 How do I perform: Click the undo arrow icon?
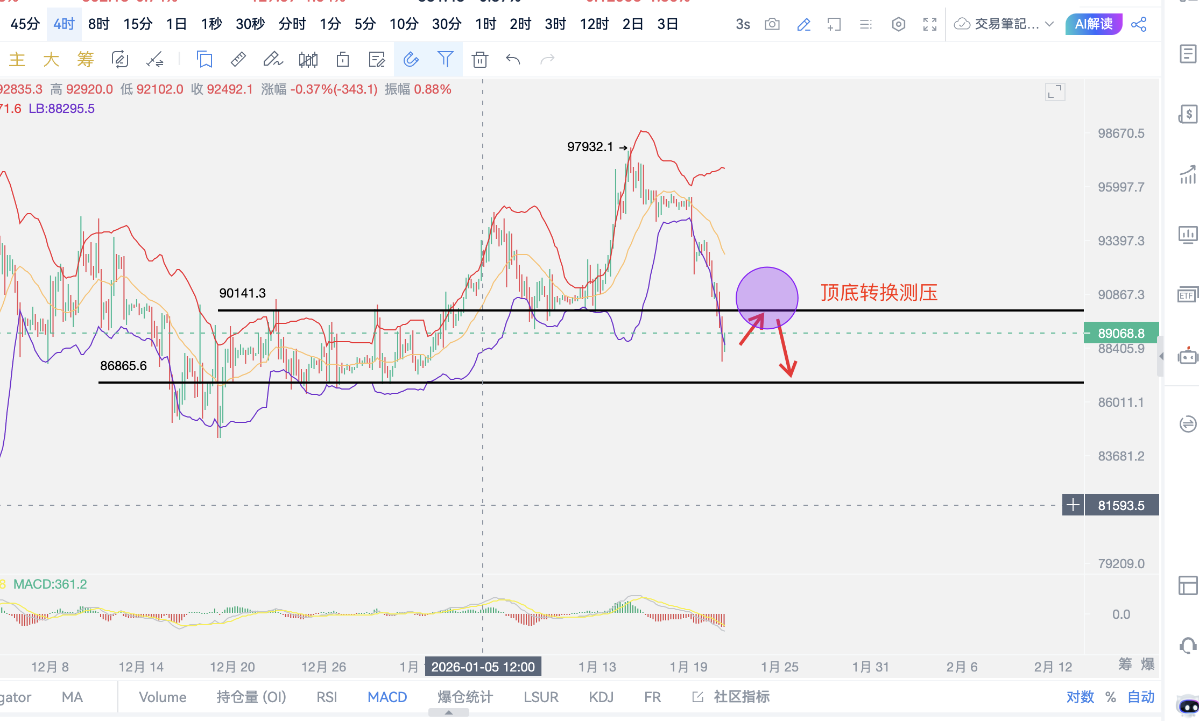click(x=513, y=59)
